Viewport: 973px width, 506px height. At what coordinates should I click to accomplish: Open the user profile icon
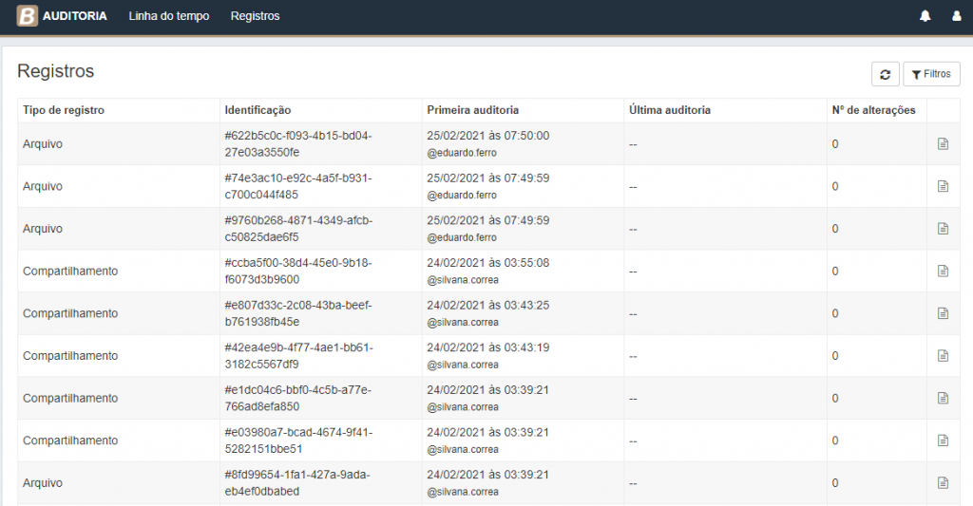[956, 16]
